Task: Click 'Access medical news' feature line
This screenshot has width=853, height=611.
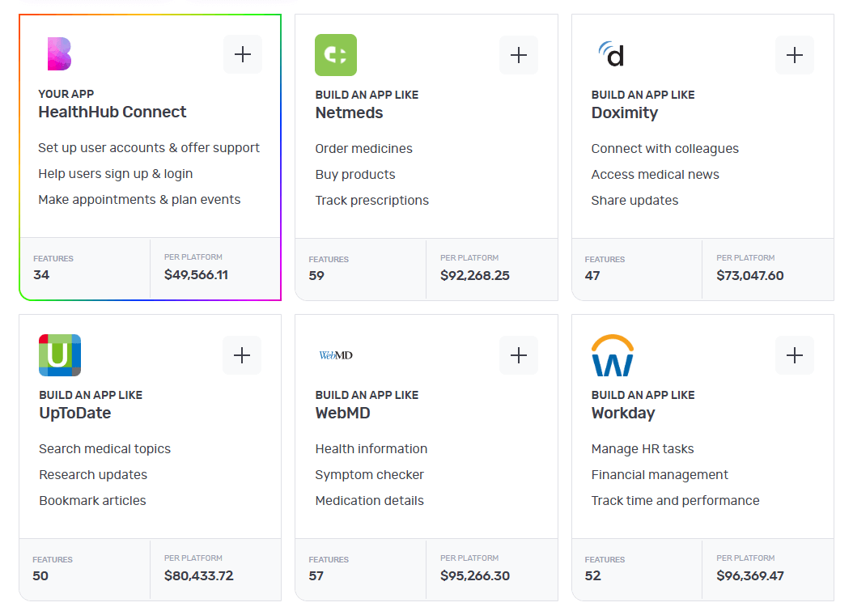Action: (655, 175)
